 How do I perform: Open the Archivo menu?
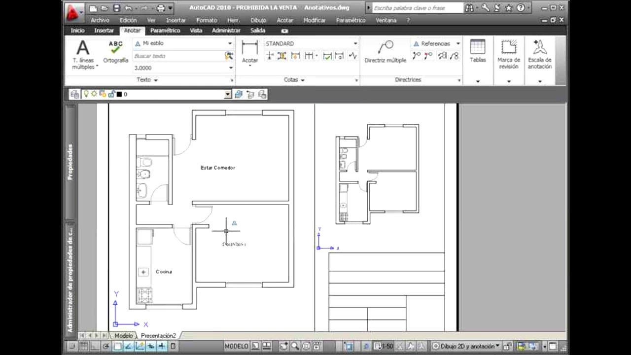click(x=100, y=20)
